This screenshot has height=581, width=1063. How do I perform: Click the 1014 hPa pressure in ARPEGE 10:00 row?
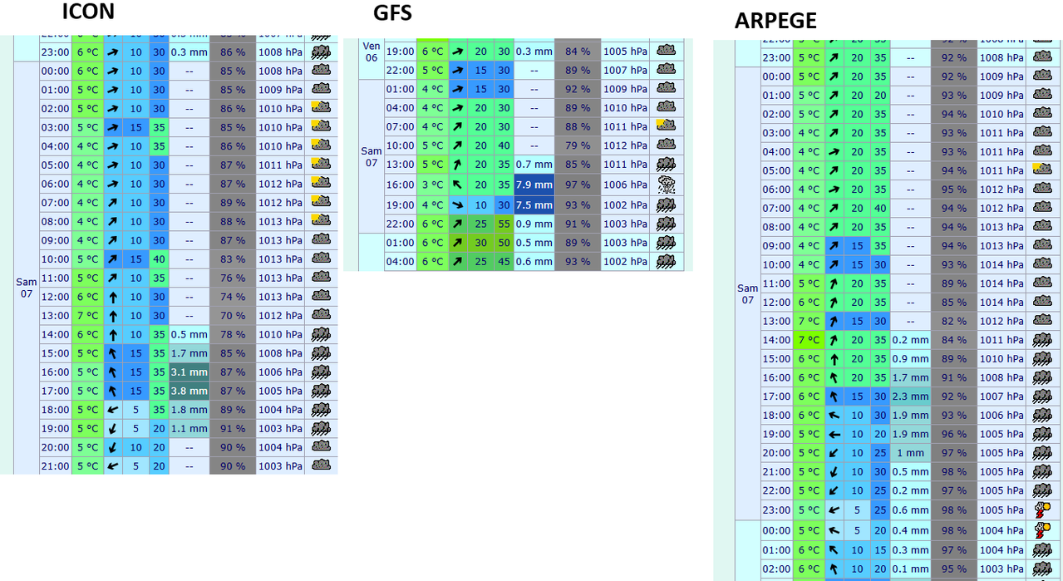[1001, 264]
